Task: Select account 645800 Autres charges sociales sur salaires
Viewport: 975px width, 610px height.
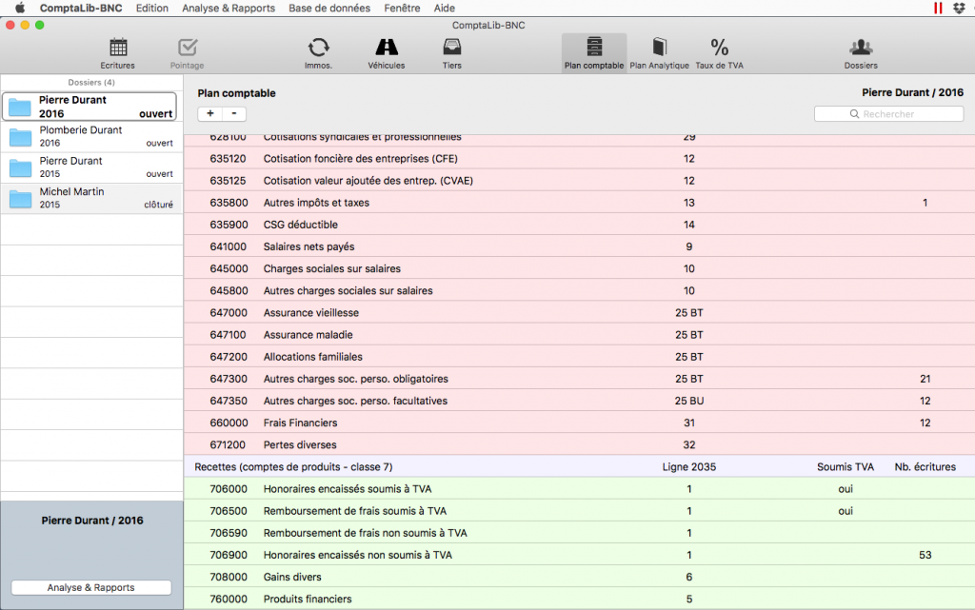Action: 580,290
